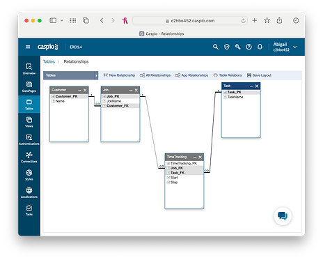Open Connections in the sidebar

coord(29,158)
